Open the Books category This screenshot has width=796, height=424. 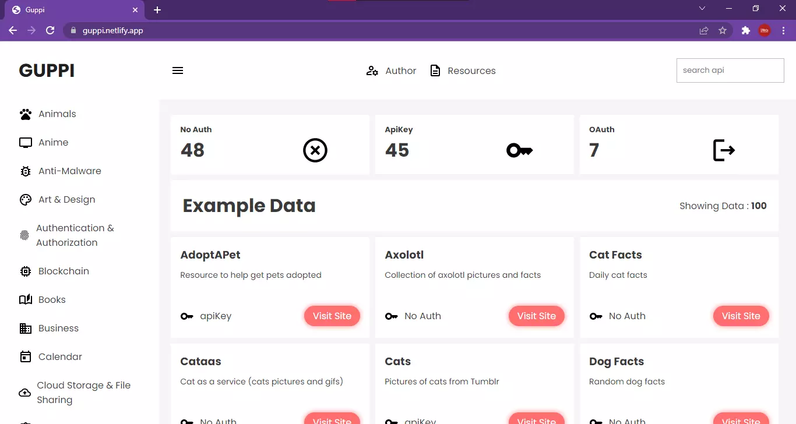click(52, 300)
